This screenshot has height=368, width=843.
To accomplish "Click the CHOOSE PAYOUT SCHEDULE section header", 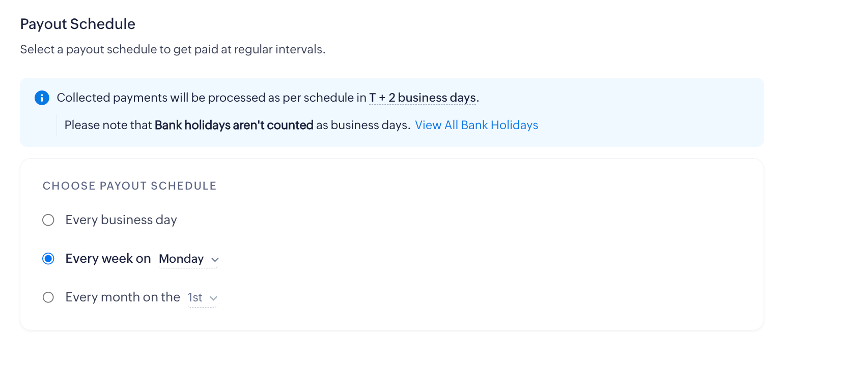I will pyautogui.click(x=130, y=186).
